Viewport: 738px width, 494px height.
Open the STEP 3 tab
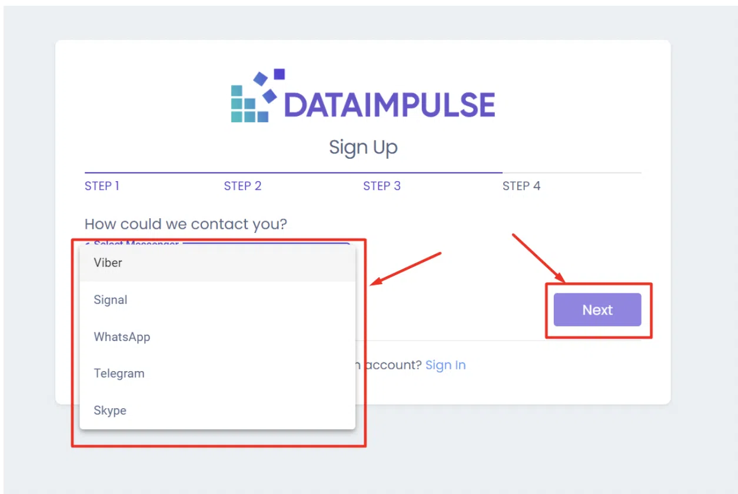(381, 186)
